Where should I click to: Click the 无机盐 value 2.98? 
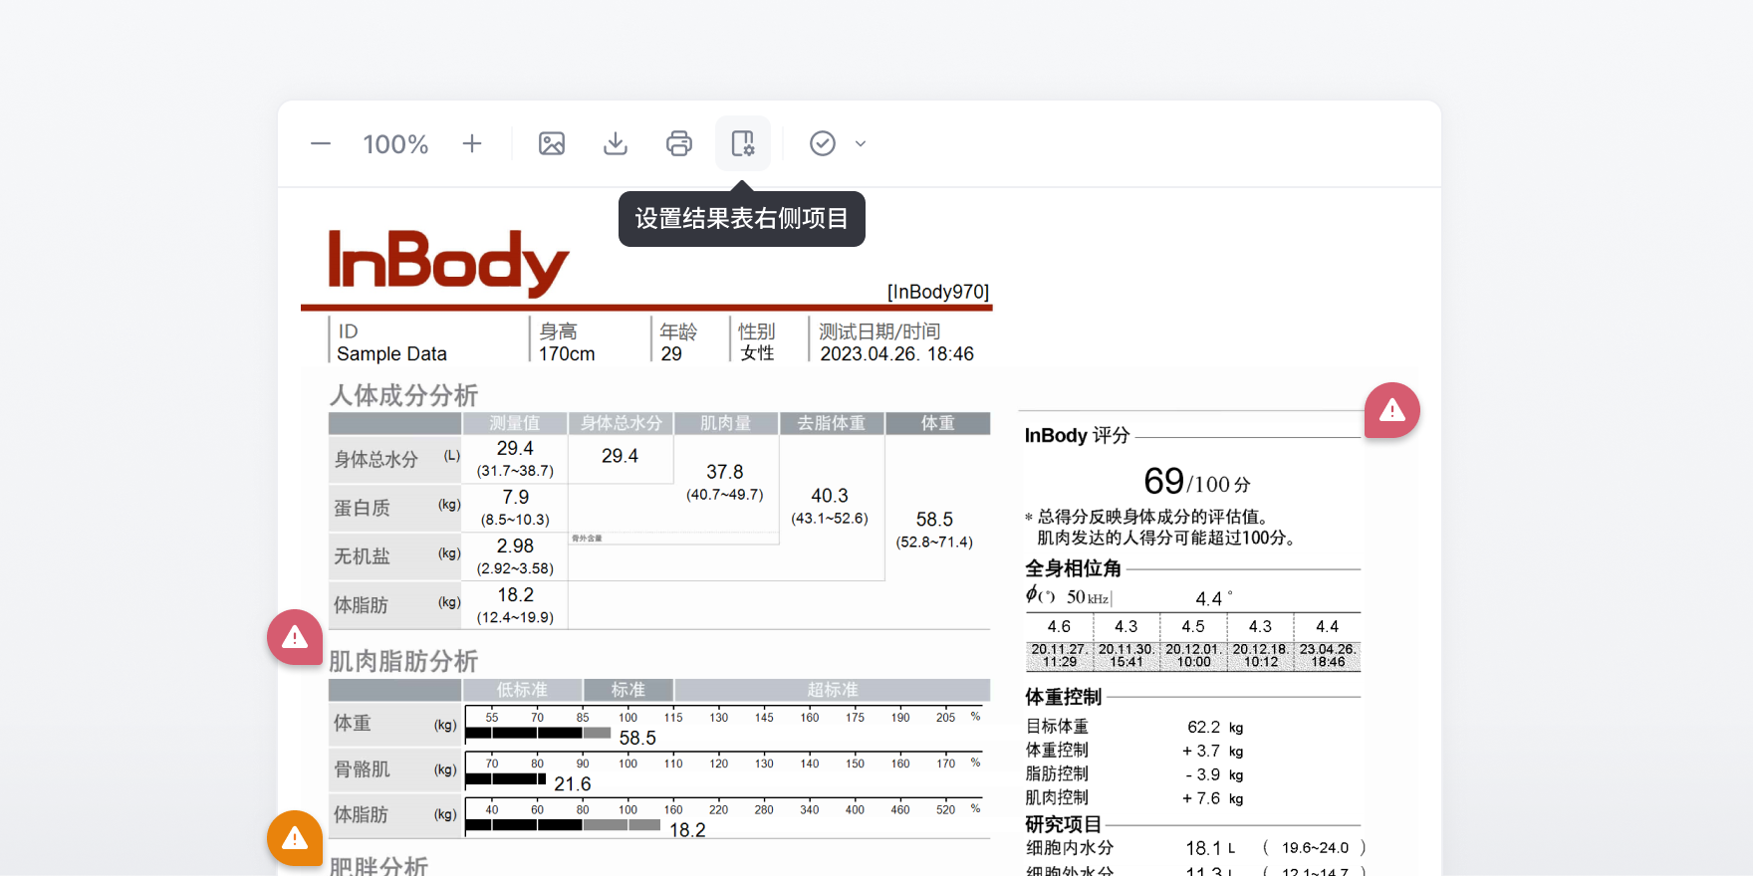click(515, 546)
